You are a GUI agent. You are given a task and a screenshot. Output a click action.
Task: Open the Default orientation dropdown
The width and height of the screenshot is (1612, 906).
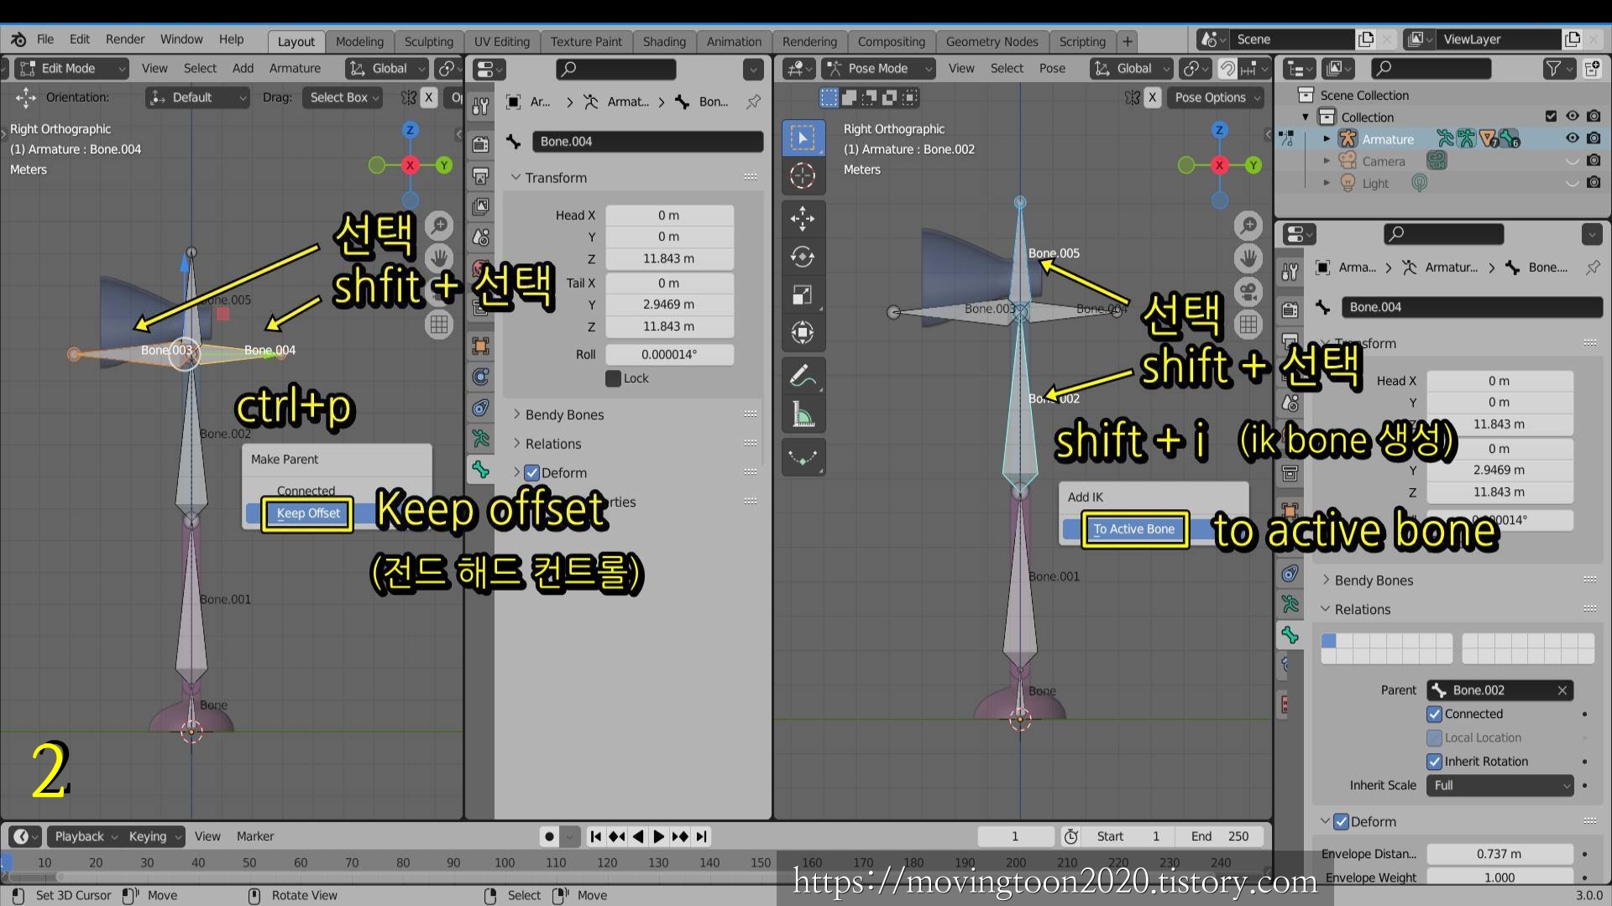coord(197,98)
